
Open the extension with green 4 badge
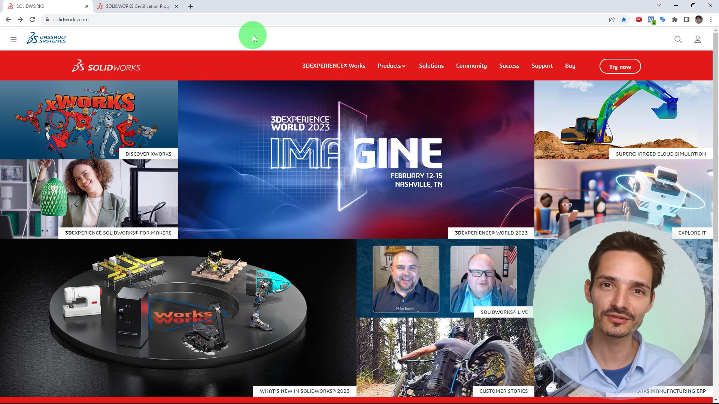(x=651, y=20)
